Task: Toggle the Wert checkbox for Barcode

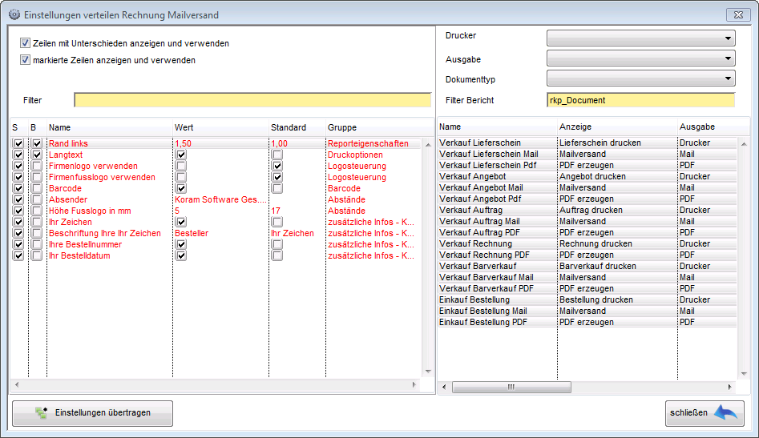Action: pyautogui.click(x=181, y=188)
